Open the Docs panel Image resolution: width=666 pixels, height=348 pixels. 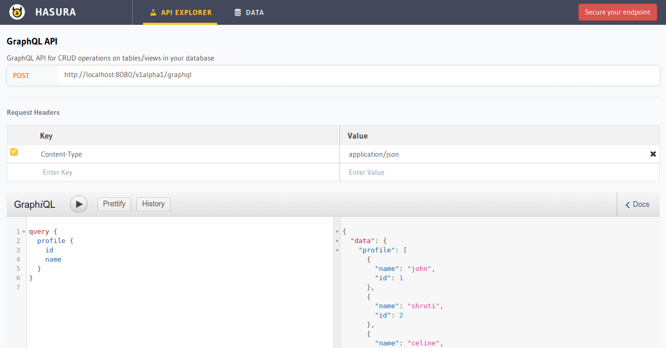[637, 204]
